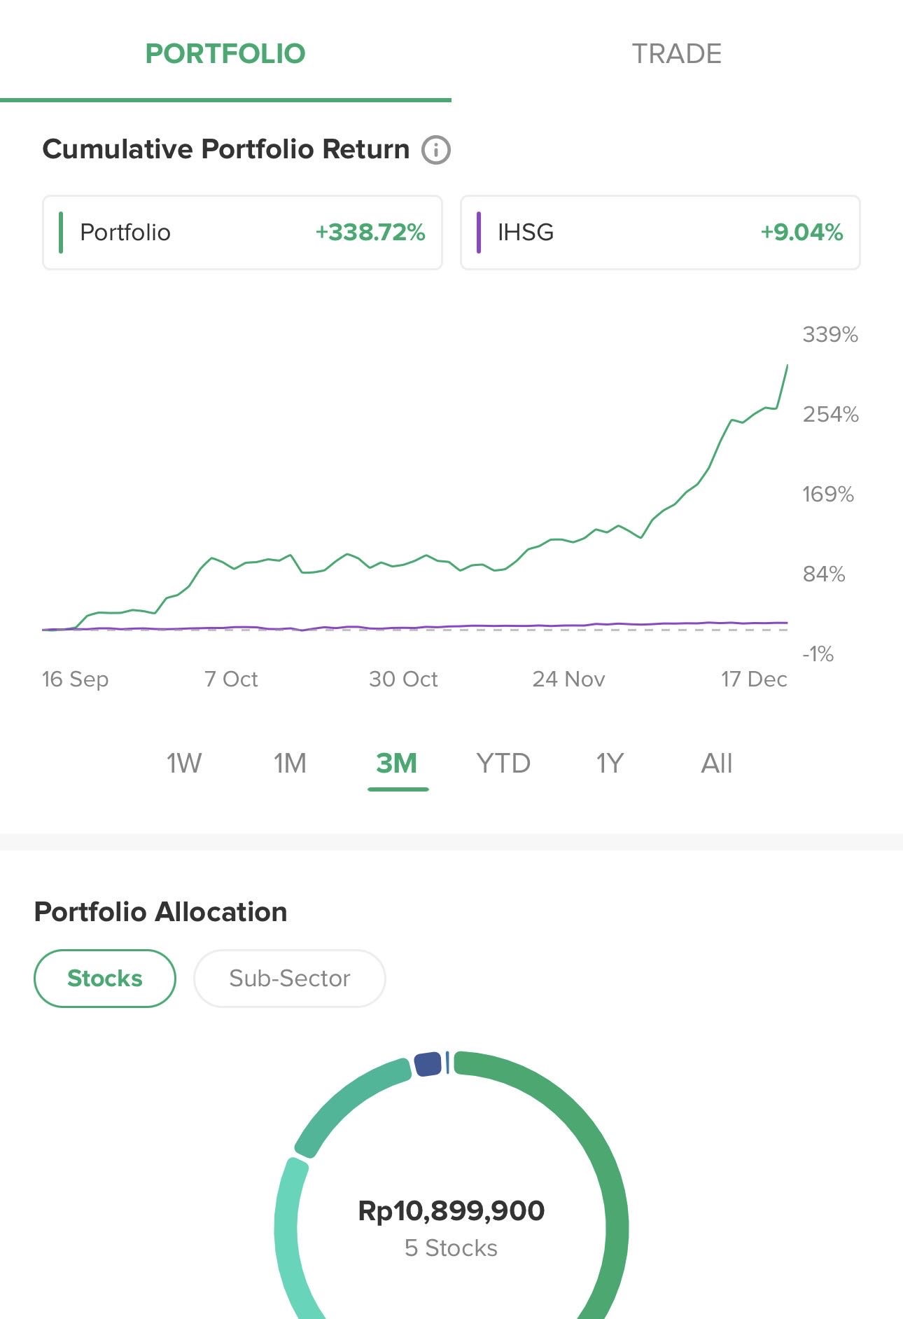This screenshot has height=1319, width=903.
Task: Tap the Portfolio return legend card
Action: pyautogui.click(x=242, y=233)
